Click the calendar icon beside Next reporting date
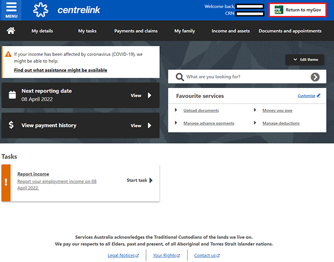Image resolution: width=334 pixels, height=262 pixels. [x=13, y=95]
